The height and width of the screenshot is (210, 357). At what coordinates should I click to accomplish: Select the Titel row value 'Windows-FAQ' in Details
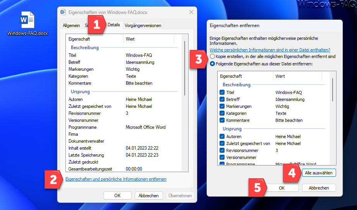click(139, 55)
